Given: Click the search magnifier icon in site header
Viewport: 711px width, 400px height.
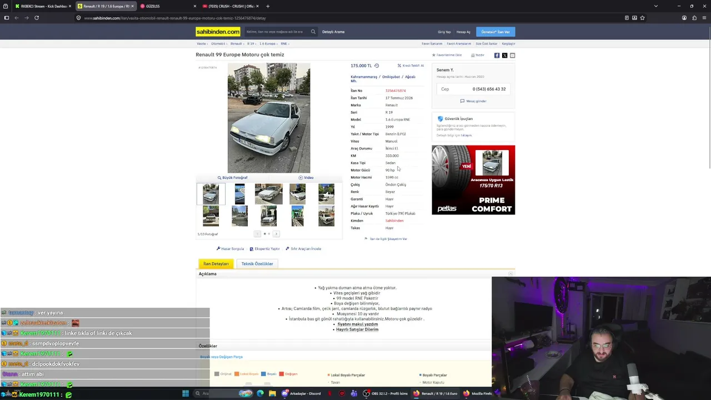Looking at the screenshot, I should (x=313, y=32).
